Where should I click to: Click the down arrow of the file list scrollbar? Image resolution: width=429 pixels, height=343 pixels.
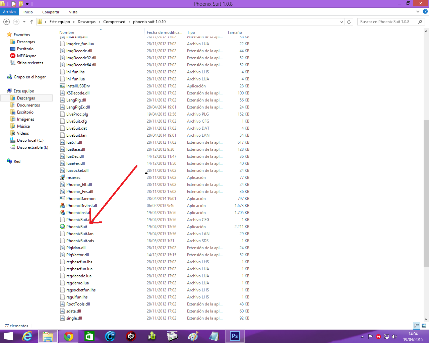click(426, 319)
